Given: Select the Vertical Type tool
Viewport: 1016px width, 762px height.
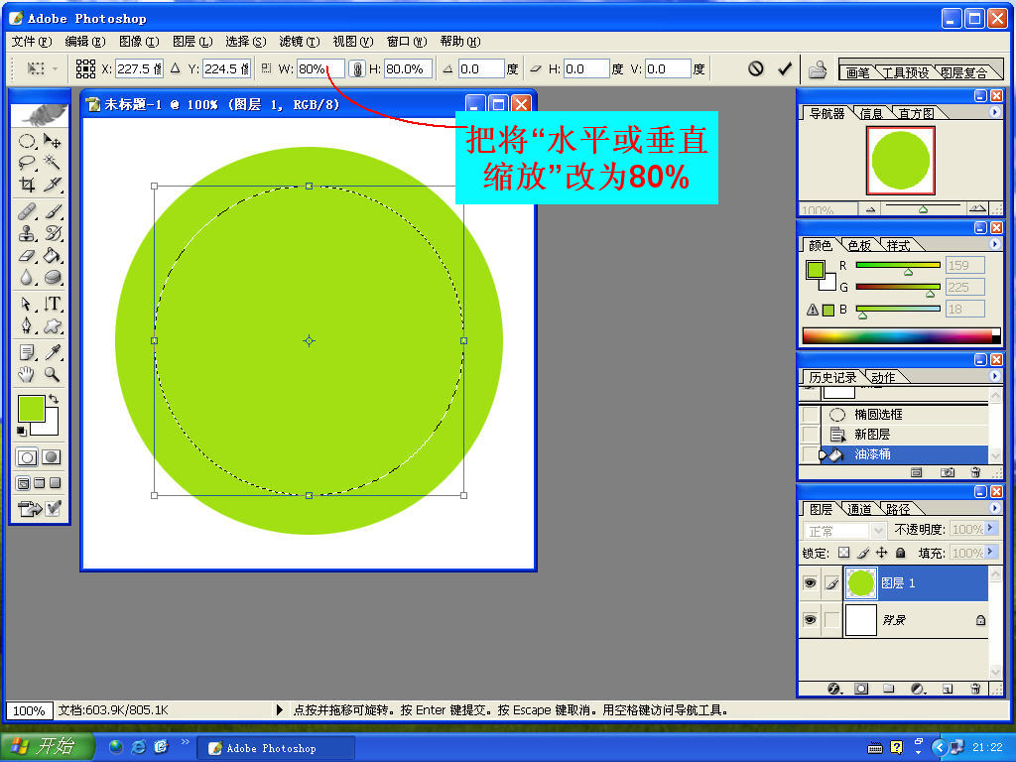Looking at the screenshot, I should [53, 304].
